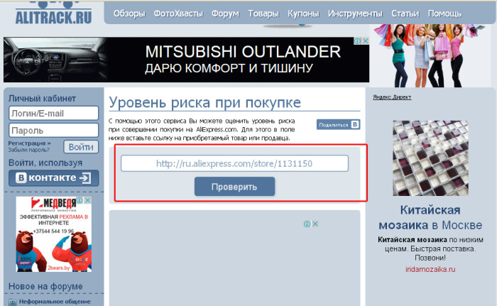Focus the Пароль input field
Screen dimensions: 497x306
(x=53, y=131)
